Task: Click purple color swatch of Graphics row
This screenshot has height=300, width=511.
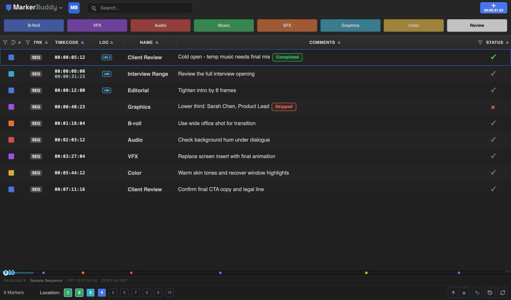Action: point(11,107)
